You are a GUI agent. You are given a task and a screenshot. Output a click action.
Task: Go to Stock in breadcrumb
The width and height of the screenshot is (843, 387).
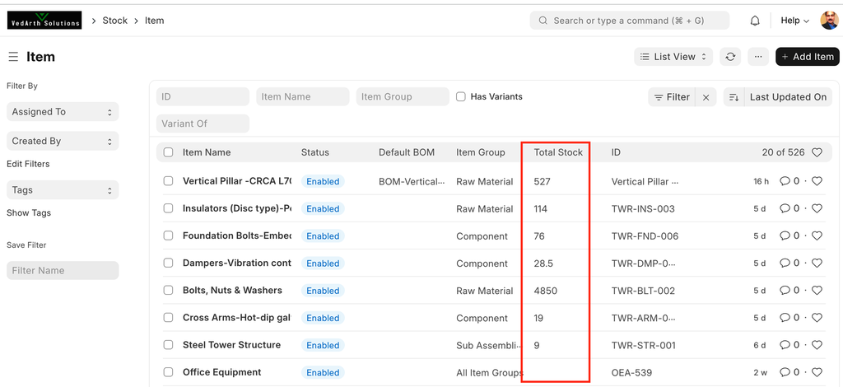pyautogui.click(x=114, y=21)
